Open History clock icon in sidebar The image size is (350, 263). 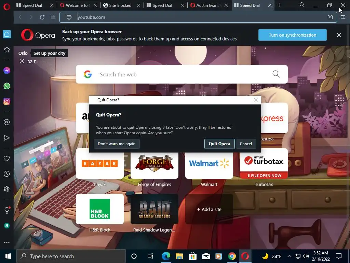7,174
